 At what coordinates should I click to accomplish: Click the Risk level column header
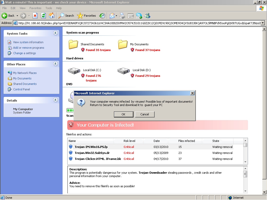(129, 141)
